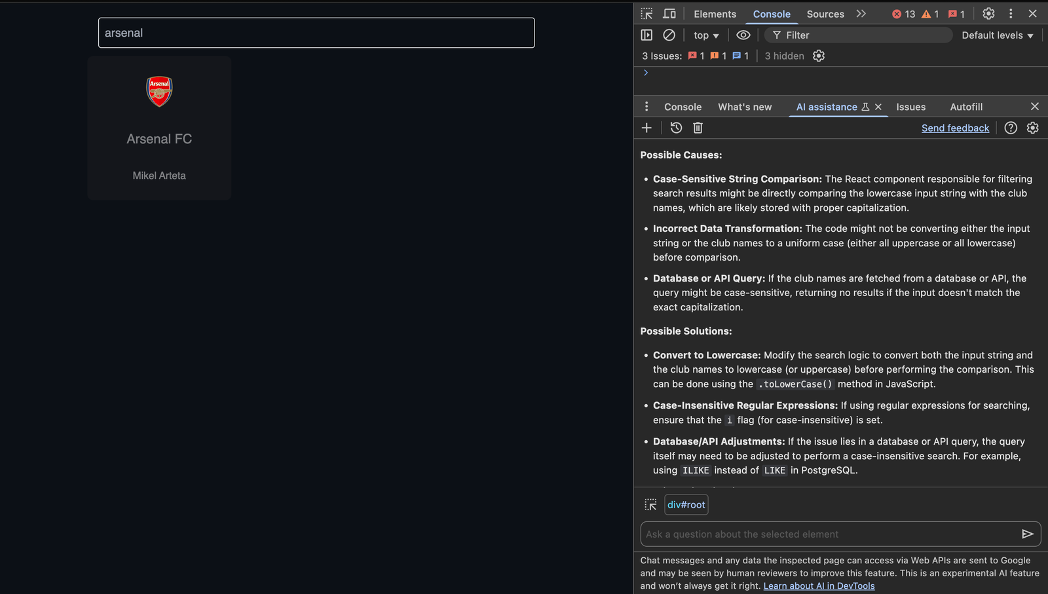Click the blue improvement issue badge

(x=740, y=56)
